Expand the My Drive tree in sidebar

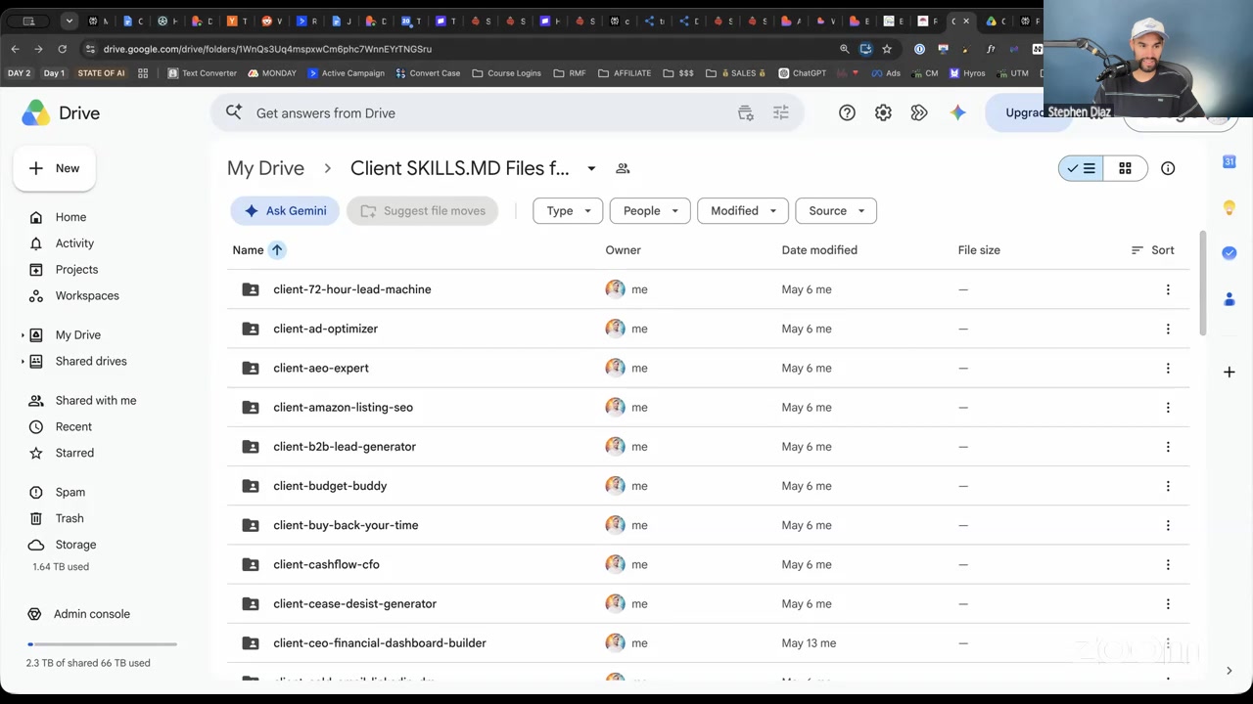pos(23,335)
